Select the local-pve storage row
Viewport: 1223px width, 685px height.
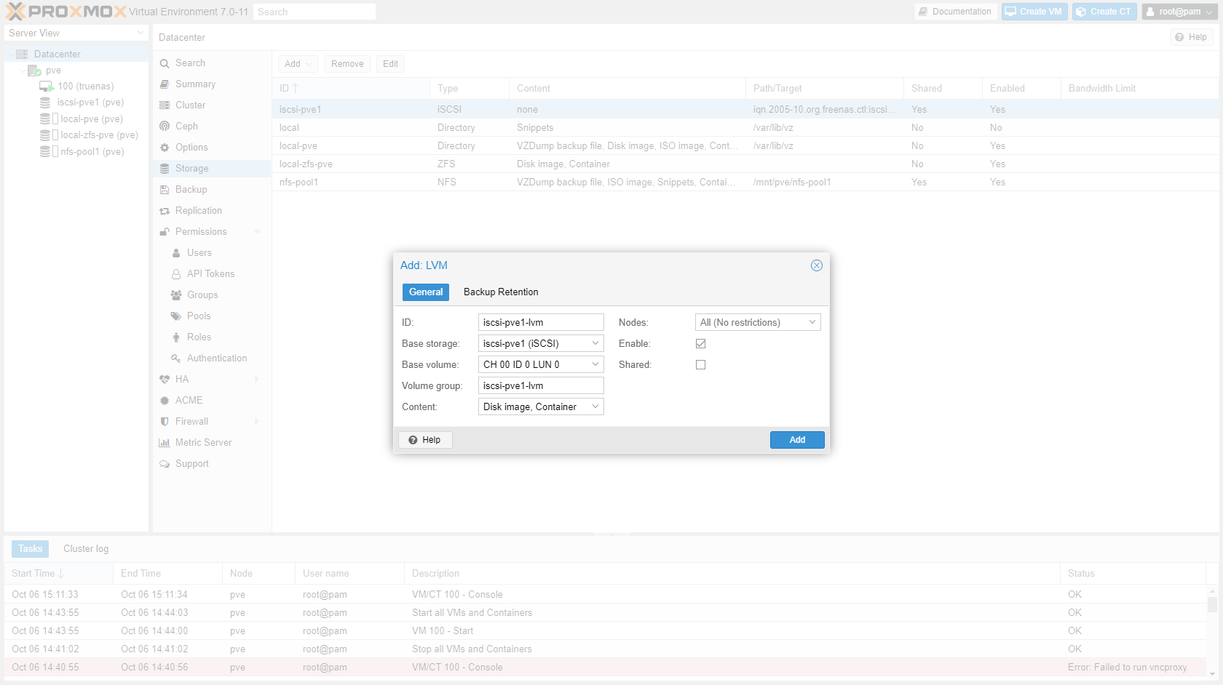(745, 146)
